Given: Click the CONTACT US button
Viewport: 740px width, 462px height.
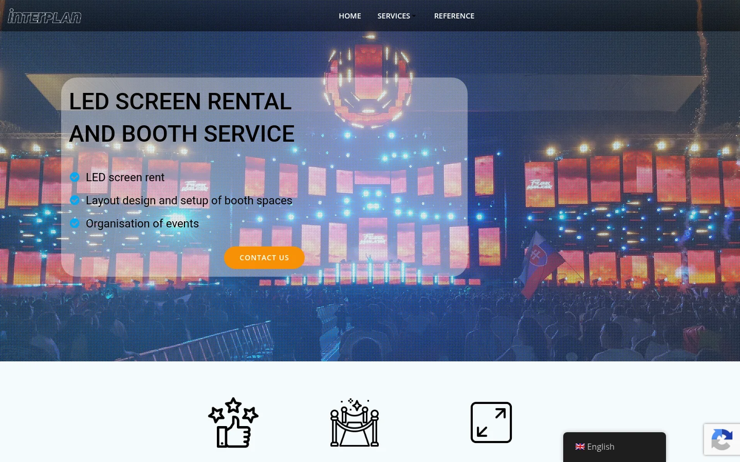Looking at the screenshot, I should point(264,258).
